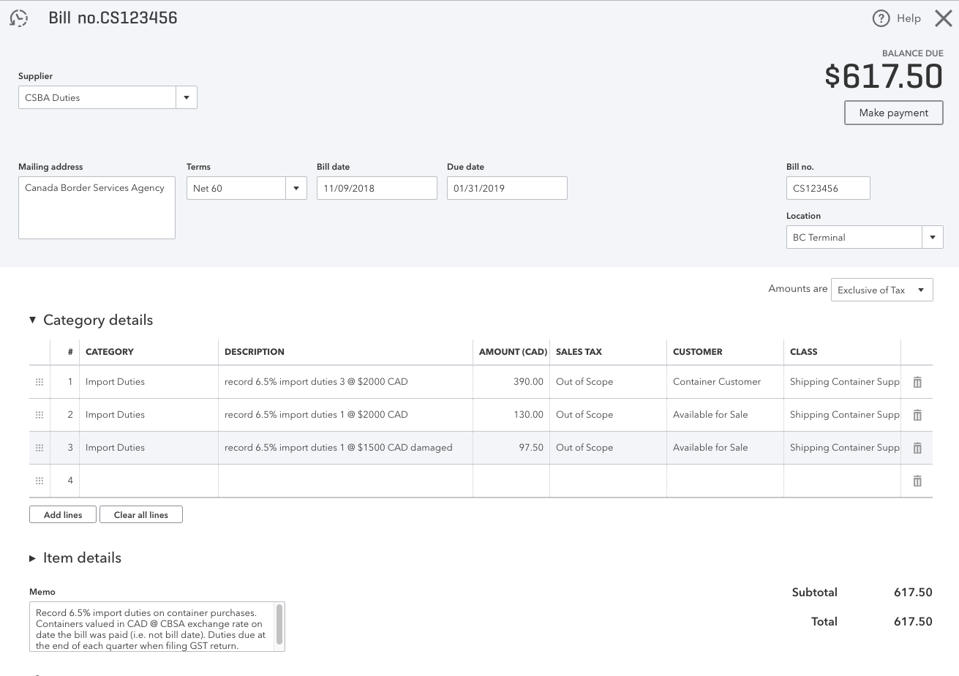Click Import Duties category in line 1
Viewport: 959px width, 676px height.
(115, 382)
